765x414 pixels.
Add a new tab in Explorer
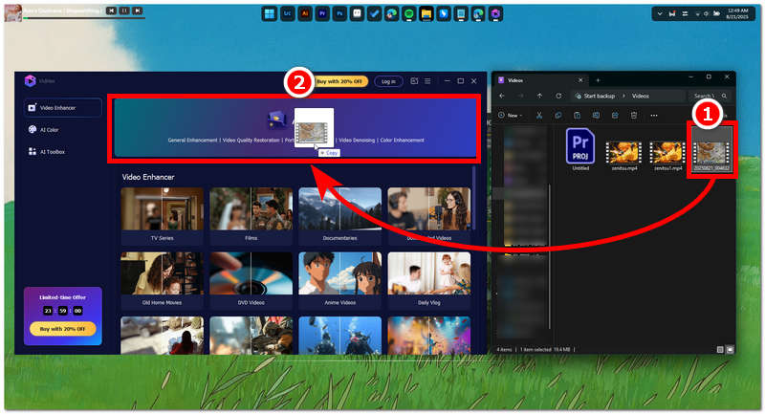(598, 80)
